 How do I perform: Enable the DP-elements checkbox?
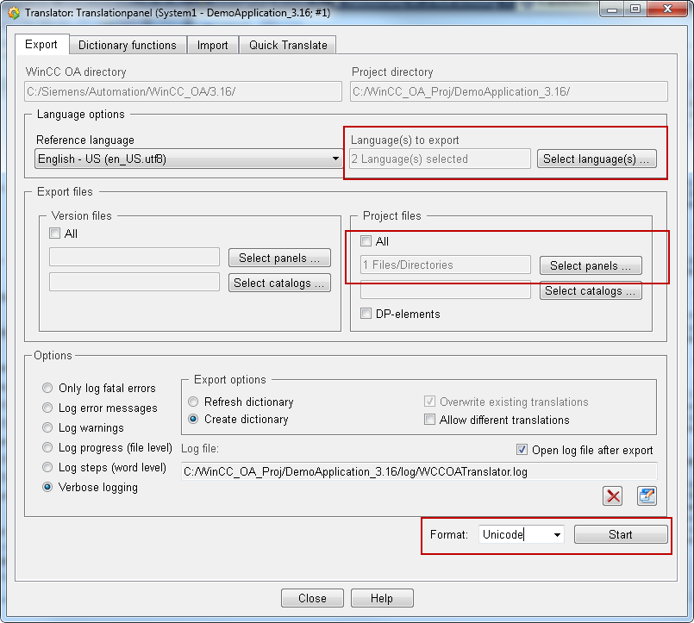(x=366, y=314)
